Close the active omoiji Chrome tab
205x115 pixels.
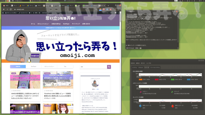click(x=104, y=6)
